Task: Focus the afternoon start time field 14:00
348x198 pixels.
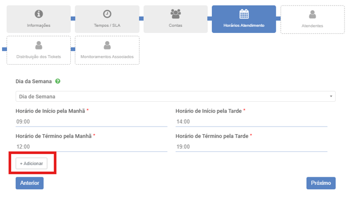Action: click(x=251, y=122)
